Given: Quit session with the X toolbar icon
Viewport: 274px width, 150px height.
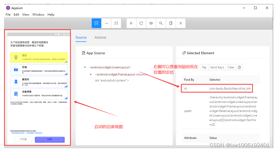Looking at the screenshot, I should coord(181,23).
